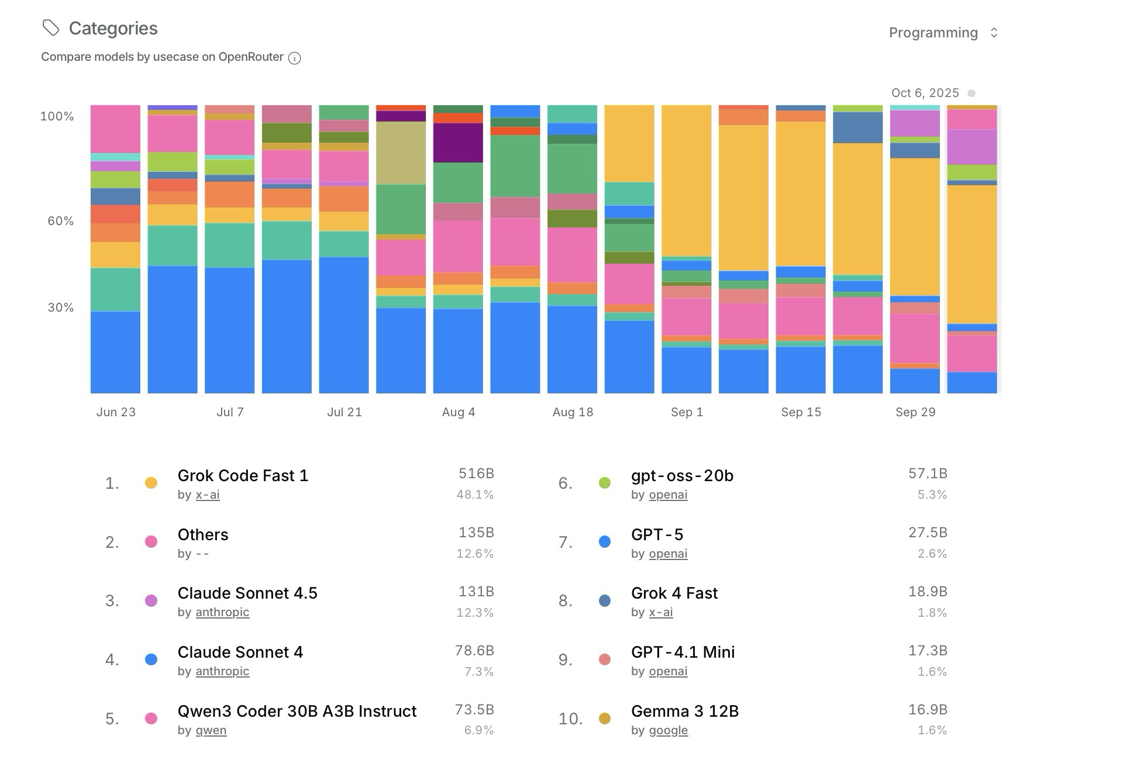Open the x-ai link under Grok Code Fast 1
This screenshot has height=760, width=1130.
click(x=208, y=495)
